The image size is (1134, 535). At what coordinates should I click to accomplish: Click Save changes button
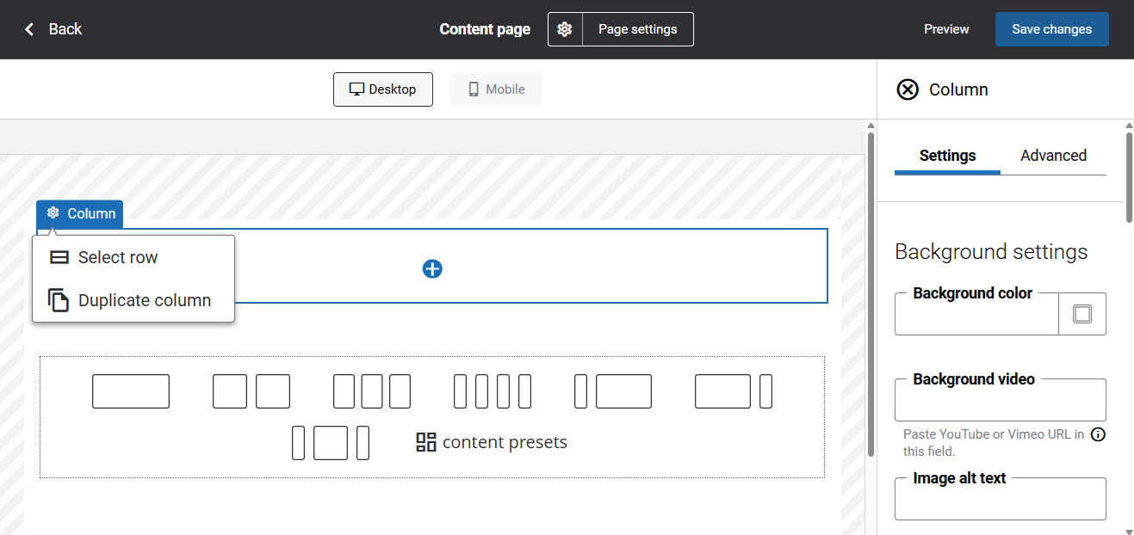1051,29
